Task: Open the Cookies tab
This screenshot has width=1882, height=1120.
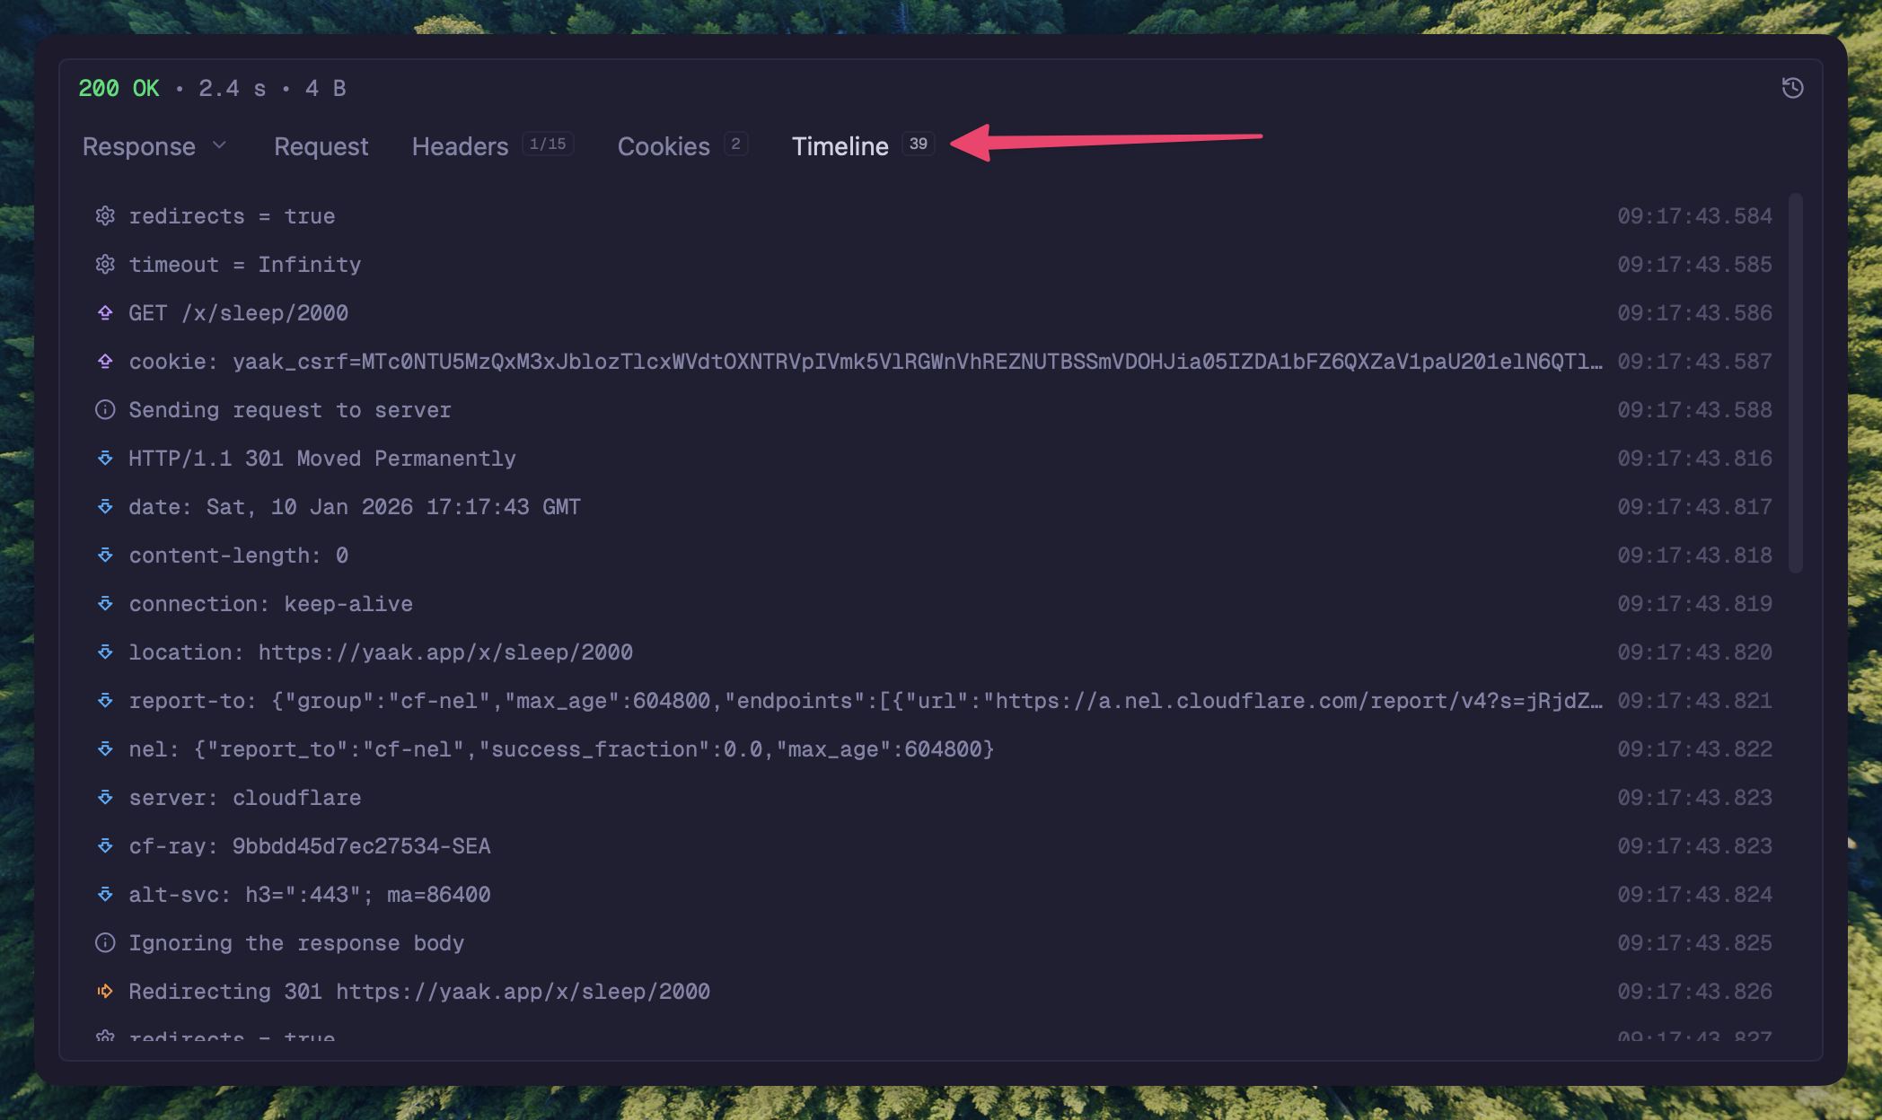Action: coord(664,146)
